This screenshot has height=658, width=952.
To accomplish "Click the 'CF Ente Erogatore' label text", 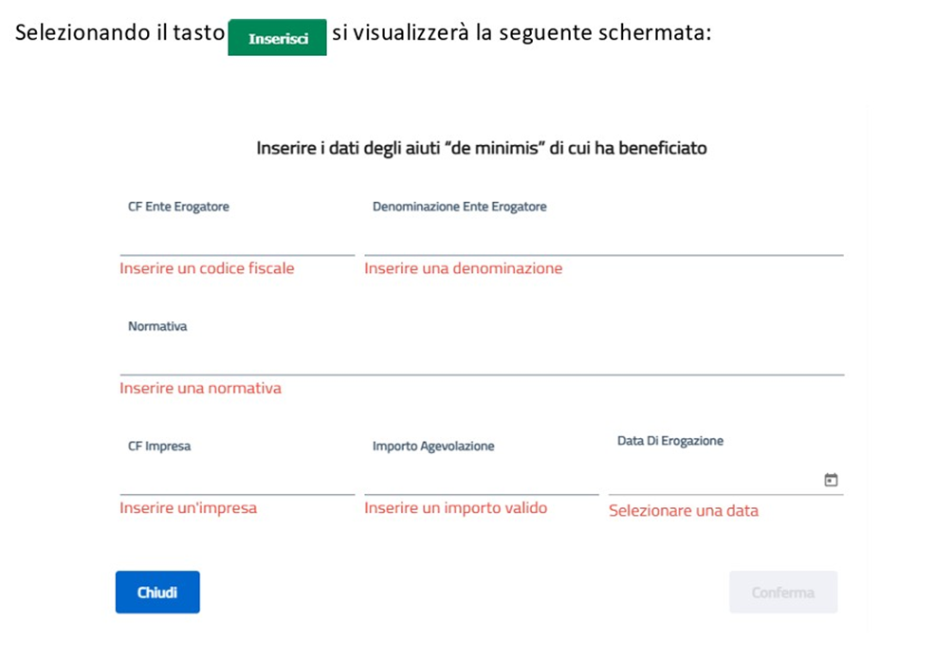I will (x=178, y=207).
